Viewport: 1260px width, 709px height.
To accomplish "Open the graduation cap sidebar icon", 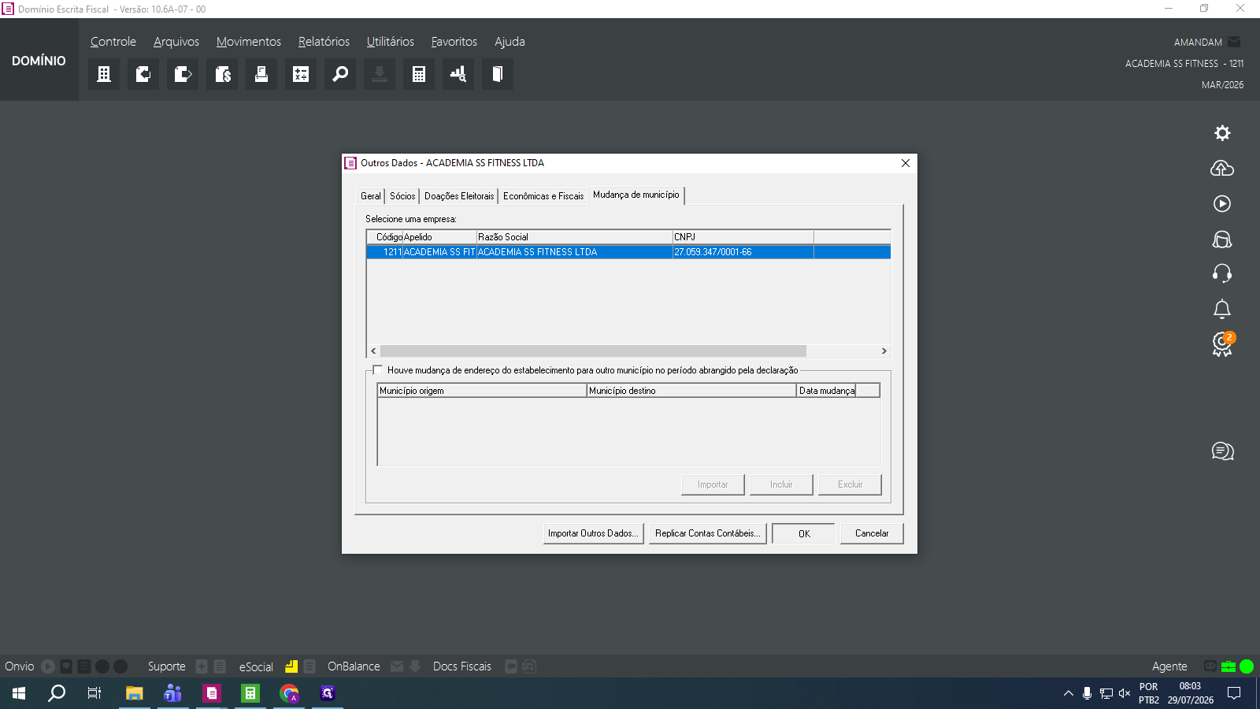I will [x=1222, y=239].
